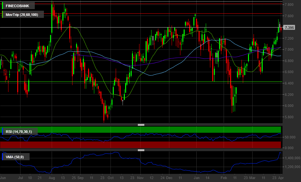The width and height of the screenshot is (301, 182).
Task: Select the RSI (14,70,30,1) indicator label
Action: point(19,131)
